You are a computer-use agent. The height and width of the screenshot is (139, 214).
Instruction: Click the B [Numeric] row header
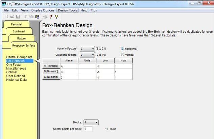point(51,71)
